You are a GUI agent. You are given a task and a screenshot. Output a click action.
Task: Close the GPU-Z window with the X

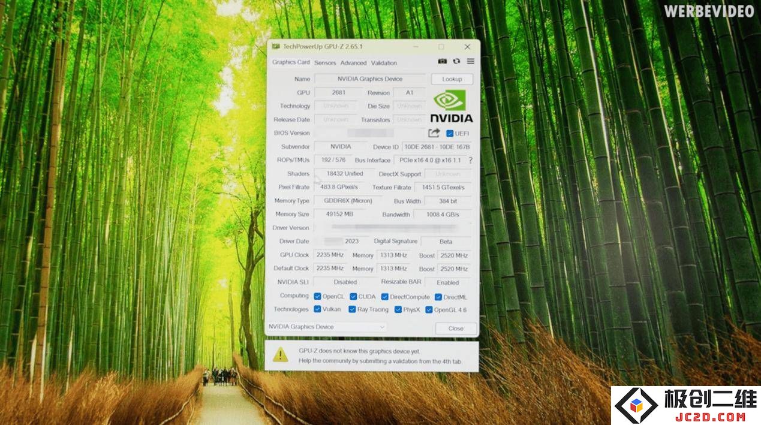click(467, 47)
